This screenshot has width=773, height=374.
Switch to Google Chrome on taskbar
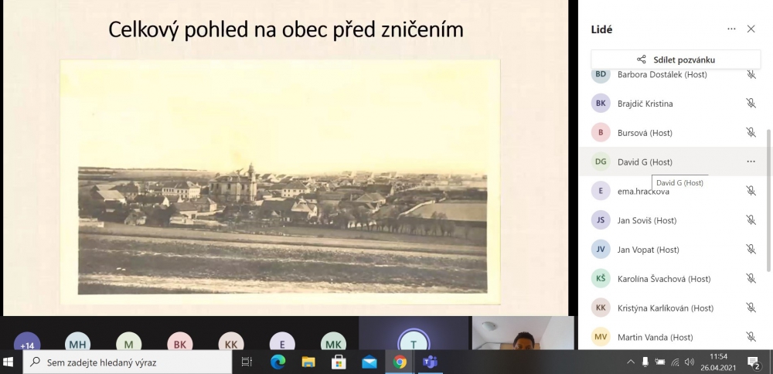[x=400, y=362]
